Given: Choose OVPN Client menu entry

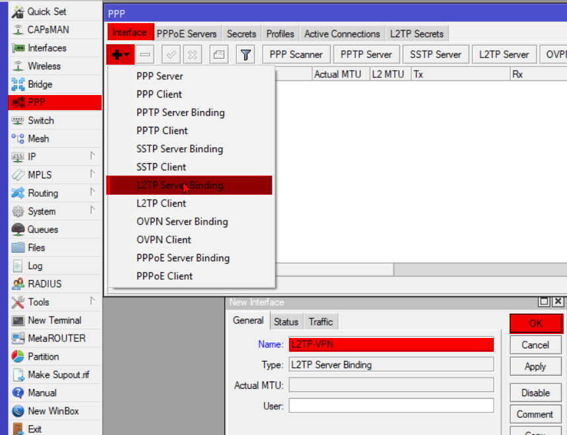Looking at the screenshot, I should click(164, 240).
